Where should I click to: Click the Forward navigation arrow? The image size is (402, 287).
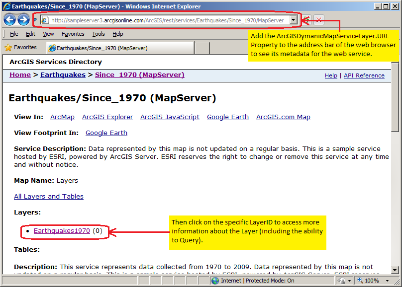click(23, 19)
